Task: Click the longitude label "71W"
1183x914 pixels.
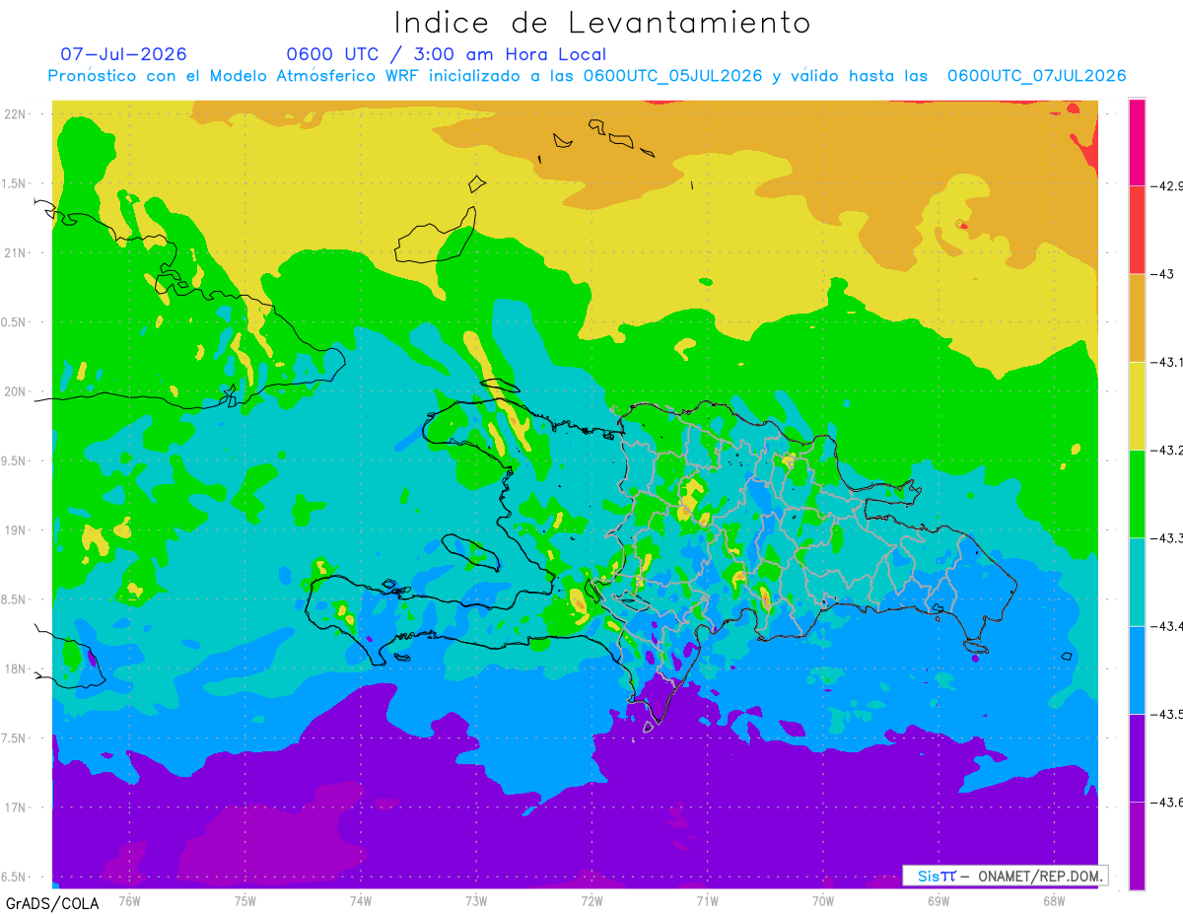Action: point(707,900)
